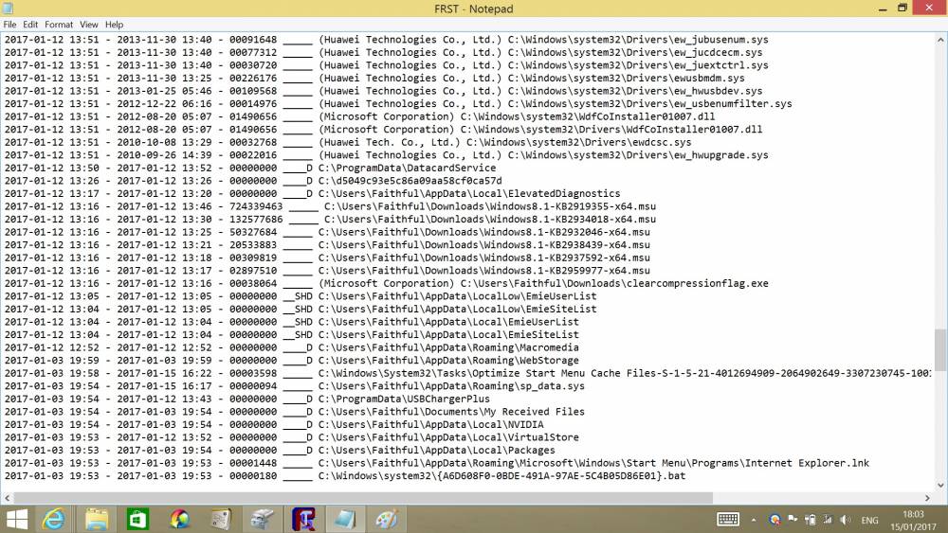Open the Help menu
This screenshot has height=533, width=948.
point(115,25)
